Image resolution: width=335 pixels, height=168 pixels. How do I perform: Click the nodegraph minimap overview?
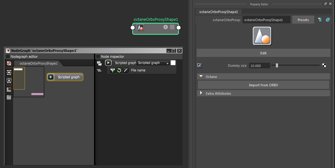(x=29, y=82)
